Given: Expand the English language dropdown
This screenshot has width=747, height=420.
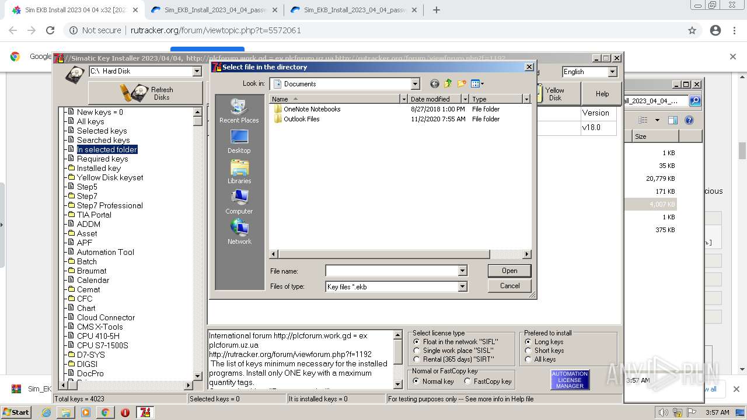Looking at the screenshot, I should point(612,72).
